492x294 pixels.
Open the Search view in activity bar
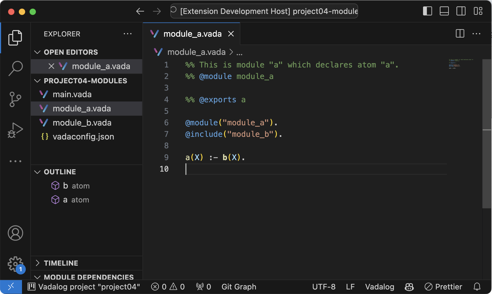click(16, 68)
